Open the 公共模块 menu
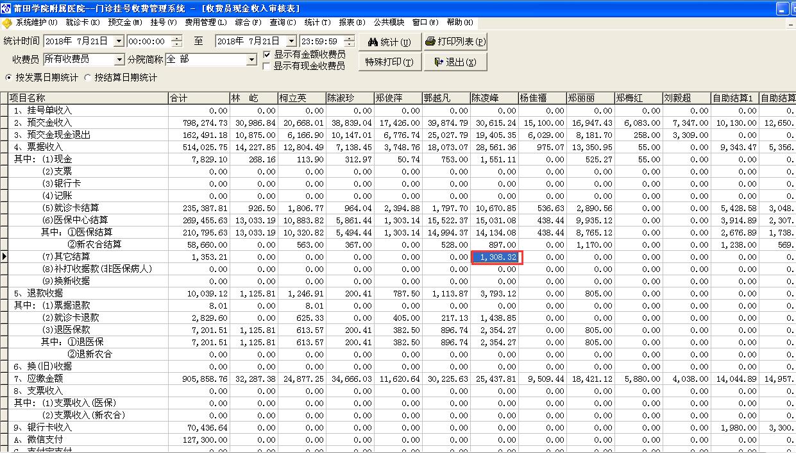This screenshot has width=796, height=453. (389, 22)
